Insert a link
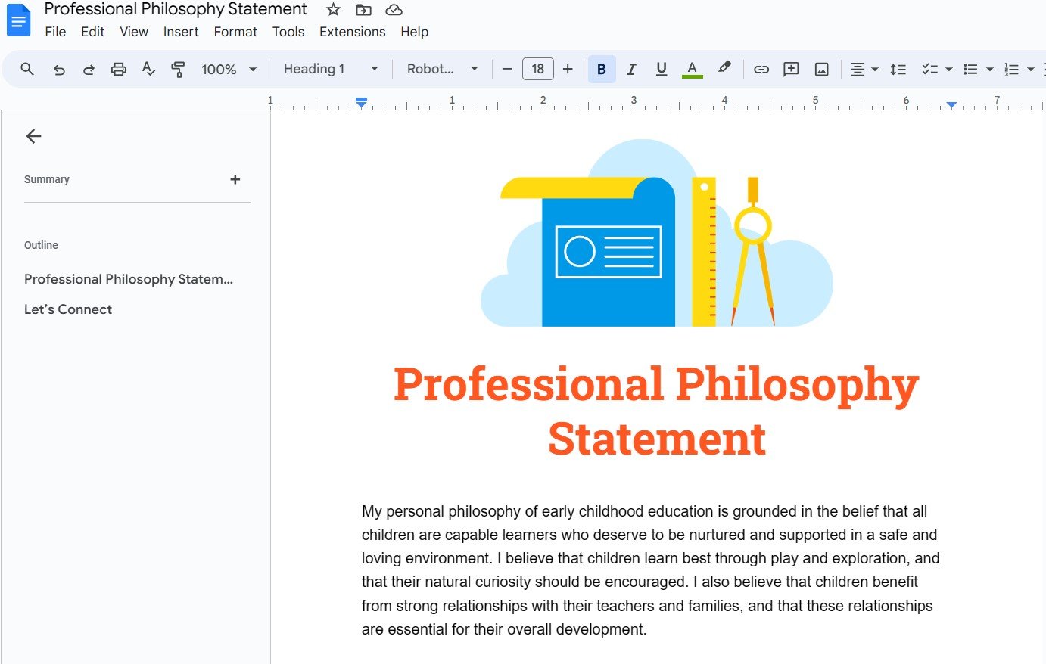The image size is (1046, 664). [x=761, y=69]
